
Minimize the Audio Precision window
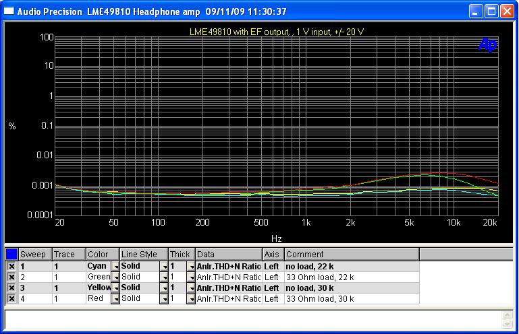[x=475, y=11]
